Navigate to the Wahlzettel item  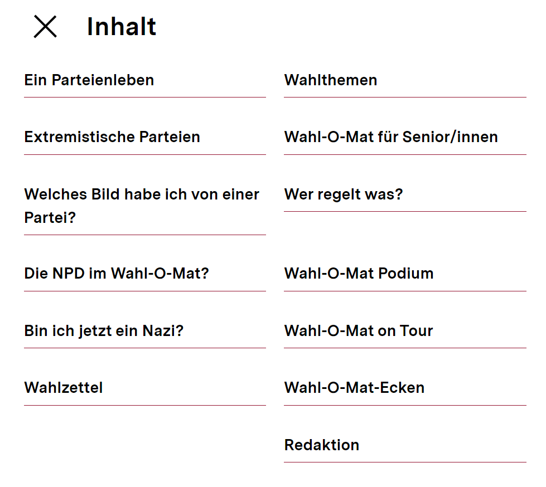[64, 388]
